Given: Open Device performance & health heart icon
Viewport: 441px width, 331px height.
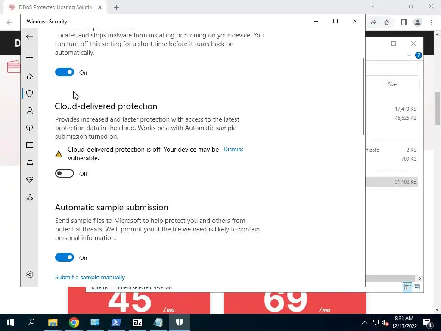Looking at the screenshot, I should pos(30,180).
